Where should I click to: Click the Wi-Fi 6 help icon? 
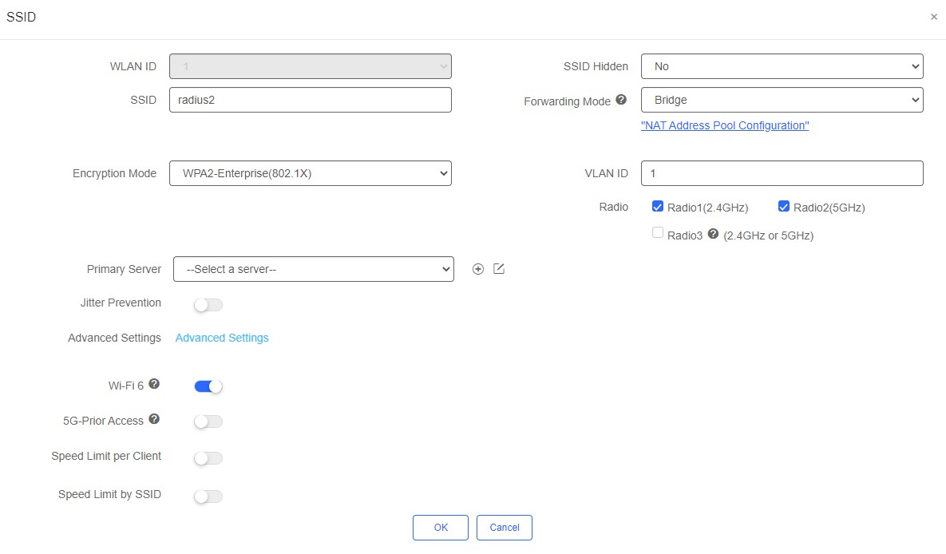[154, 384]
